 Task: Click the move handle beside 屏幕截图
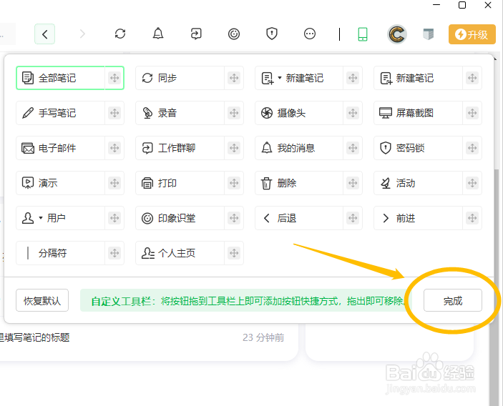pos(472,113)
